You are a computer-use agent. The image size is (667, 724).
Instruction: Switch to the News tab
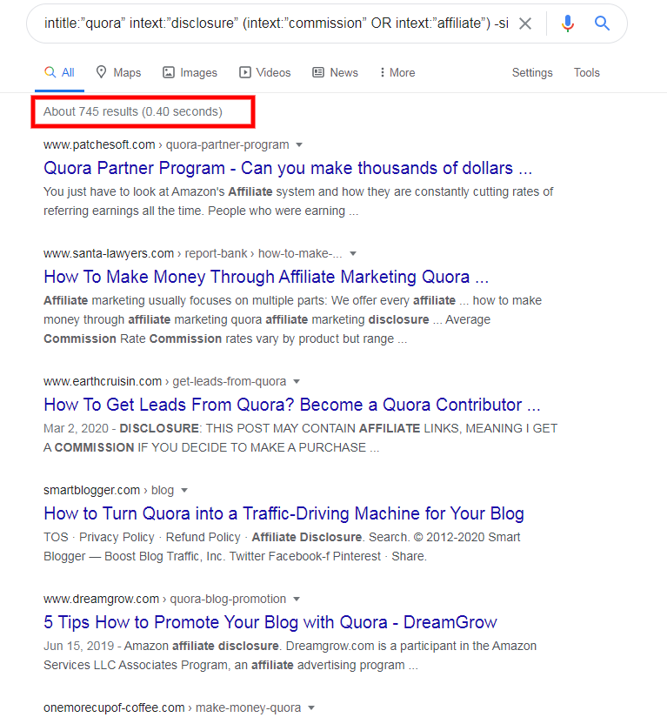(335, 72)
